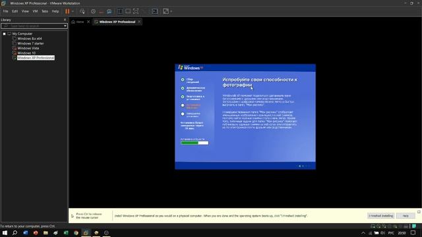Open the red round app in the taskbar
Viewport: 422px width, 237px height.
36,232
